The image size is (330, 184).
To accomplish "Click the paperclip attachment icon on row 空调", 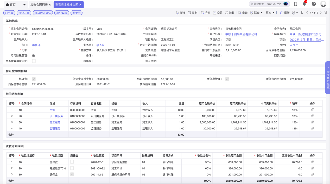I will point(312,110).
